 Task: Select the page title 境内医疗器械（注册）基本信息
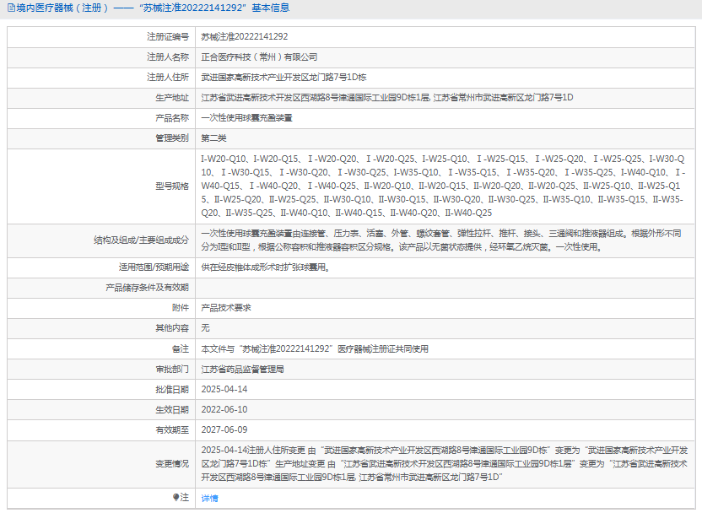pos(153,8)
